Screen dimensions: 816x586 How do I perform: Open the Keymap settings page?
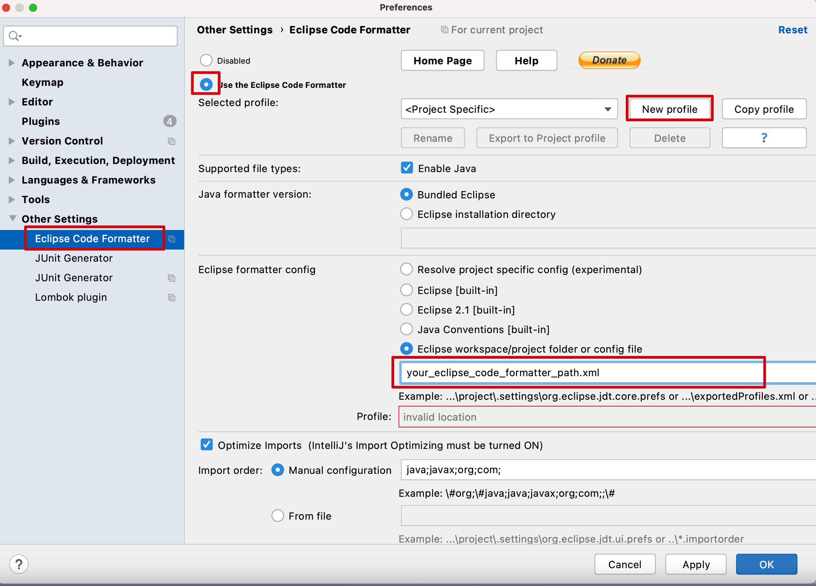pyautogui.click(x=42, y=82)
